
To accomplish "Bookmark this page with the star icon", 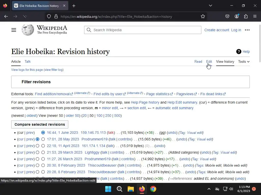I will (203, 17).
